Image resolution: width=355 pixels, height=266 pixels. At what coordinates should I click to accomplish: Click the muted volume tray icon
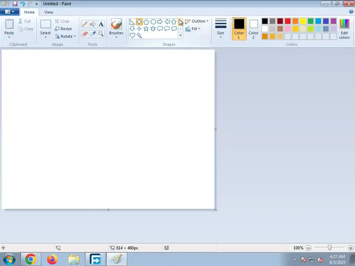[x=320, y=260]
